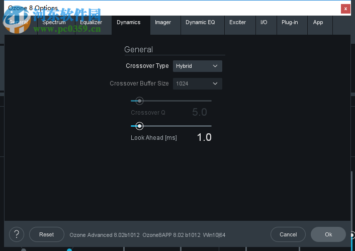Open the App tab
The image size is (355, 251).
coord(320,25)
